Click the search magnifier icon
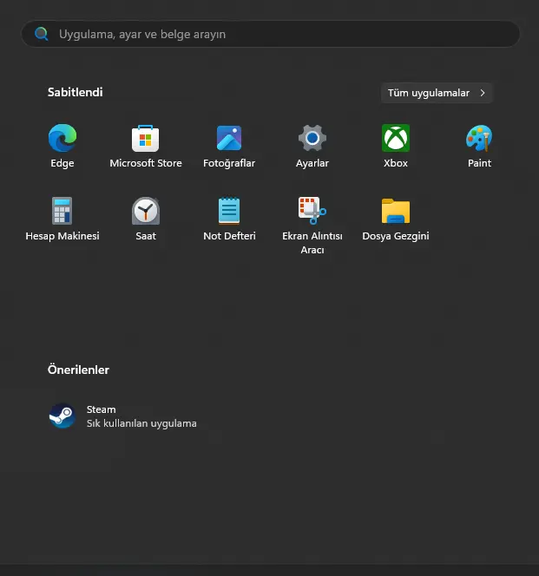 pos(41,34)
